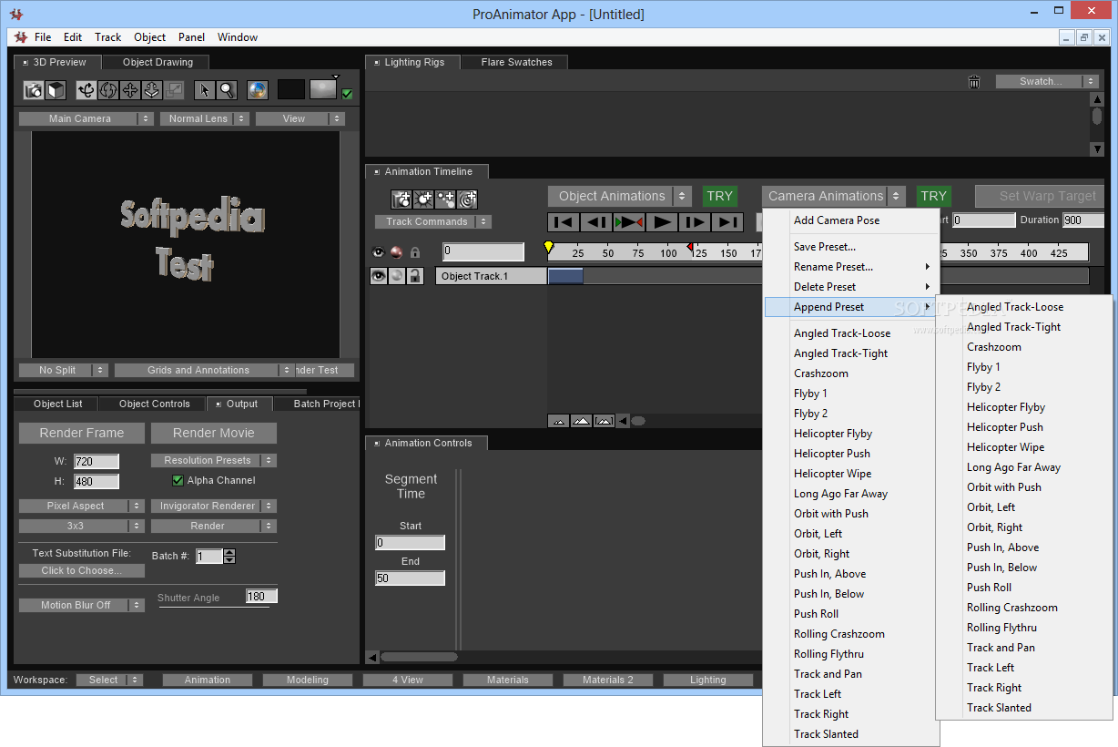Click the trash can icon in Lighting Rigs
Screen dimensions: 1118x747
click(x=974, y=82)
